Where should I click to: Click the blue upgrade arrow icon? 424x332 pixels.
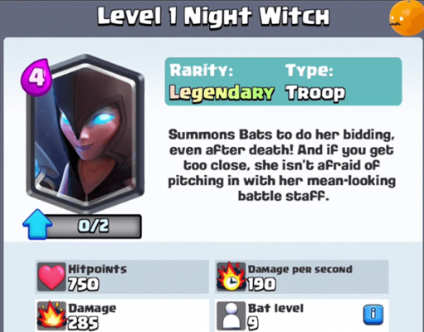click(x=37, y=224)
